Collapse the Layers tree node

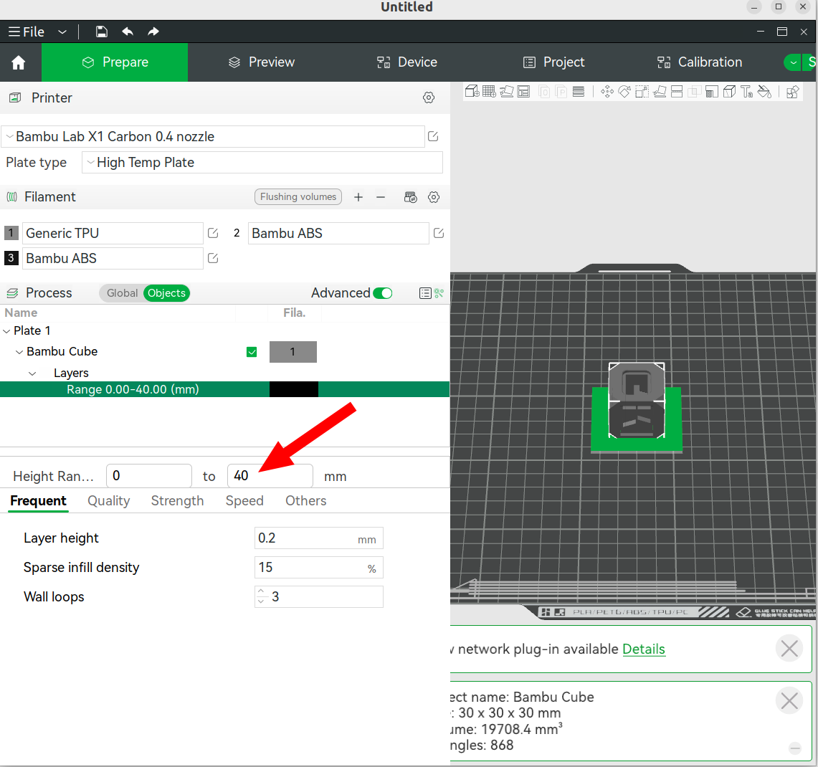(32, 373)
